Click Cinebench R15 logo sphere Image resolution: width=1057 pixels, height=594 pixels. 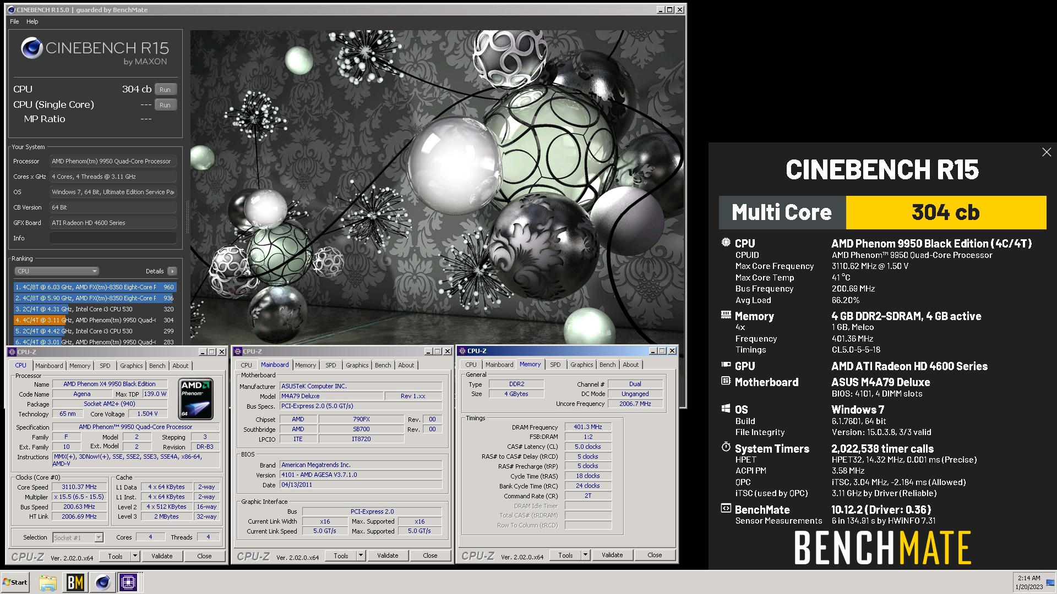(32, 48)
